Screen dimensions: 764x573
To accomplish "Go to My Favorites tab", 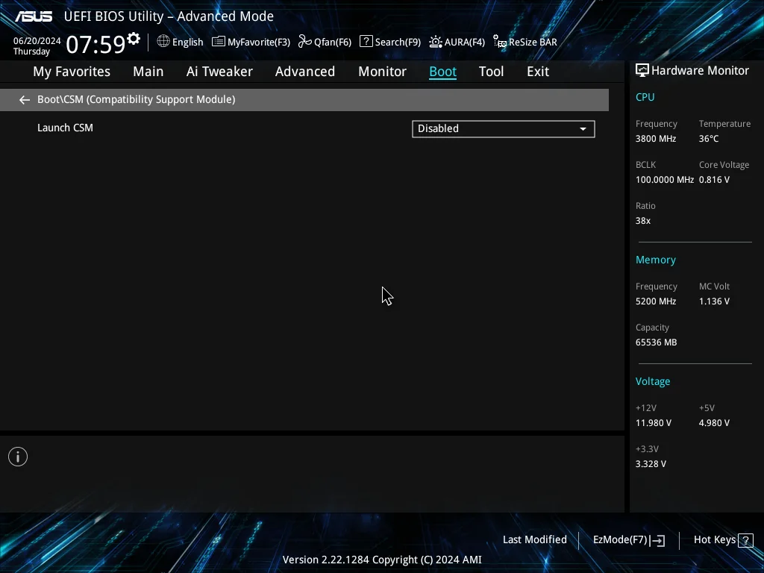I will (72, 72).
